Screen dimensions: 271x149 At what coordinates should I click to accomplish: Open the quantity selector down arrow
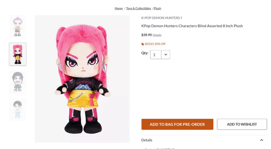coord(165,54)
